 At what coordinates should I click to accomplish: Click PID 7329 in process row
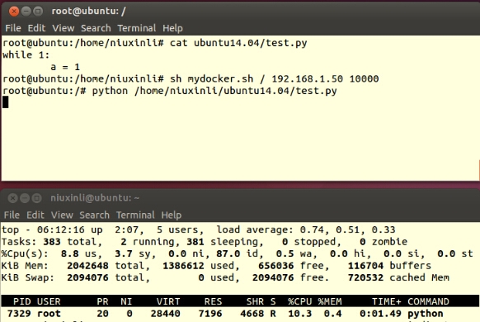pos(19,314)
